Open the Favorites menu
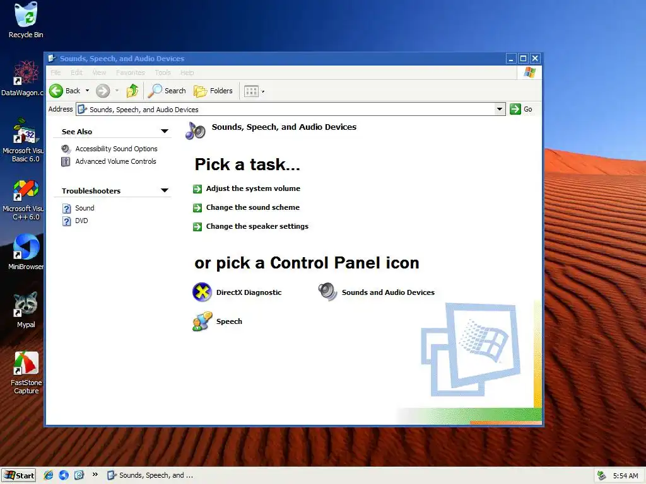Viewport: 646px width, 484px height. click(130, 72)
